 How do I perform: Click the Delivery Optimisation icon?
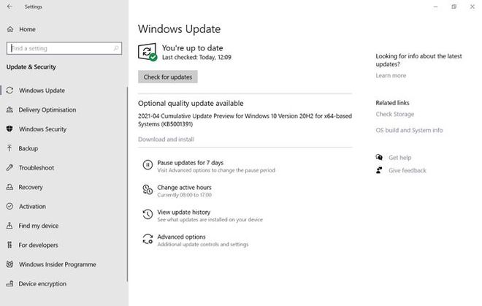[x=9, y=110]
